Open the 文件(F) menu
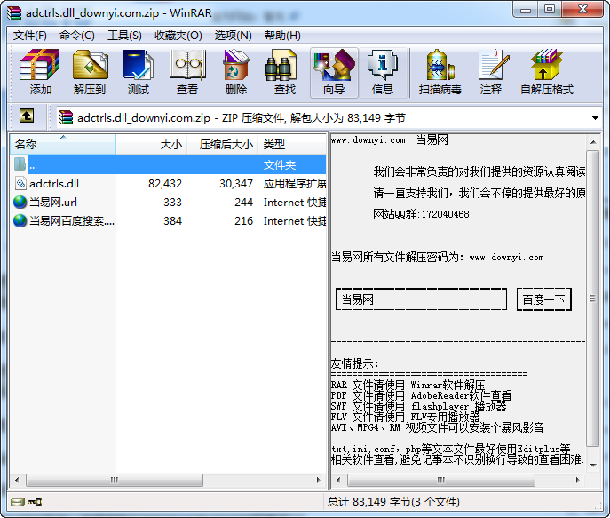The height and width of the screenshot is (518, 610). click(30, 36)
